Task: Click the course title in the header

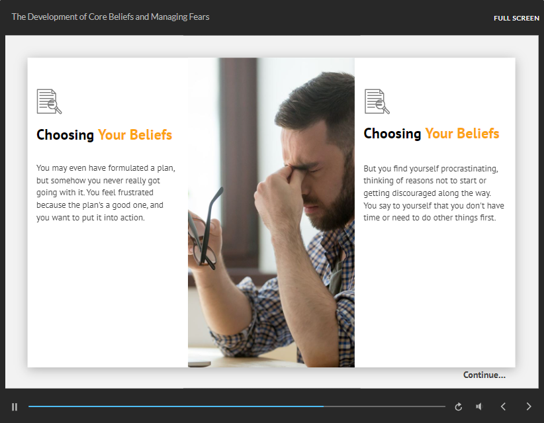Action: click(x=111, y=17)
